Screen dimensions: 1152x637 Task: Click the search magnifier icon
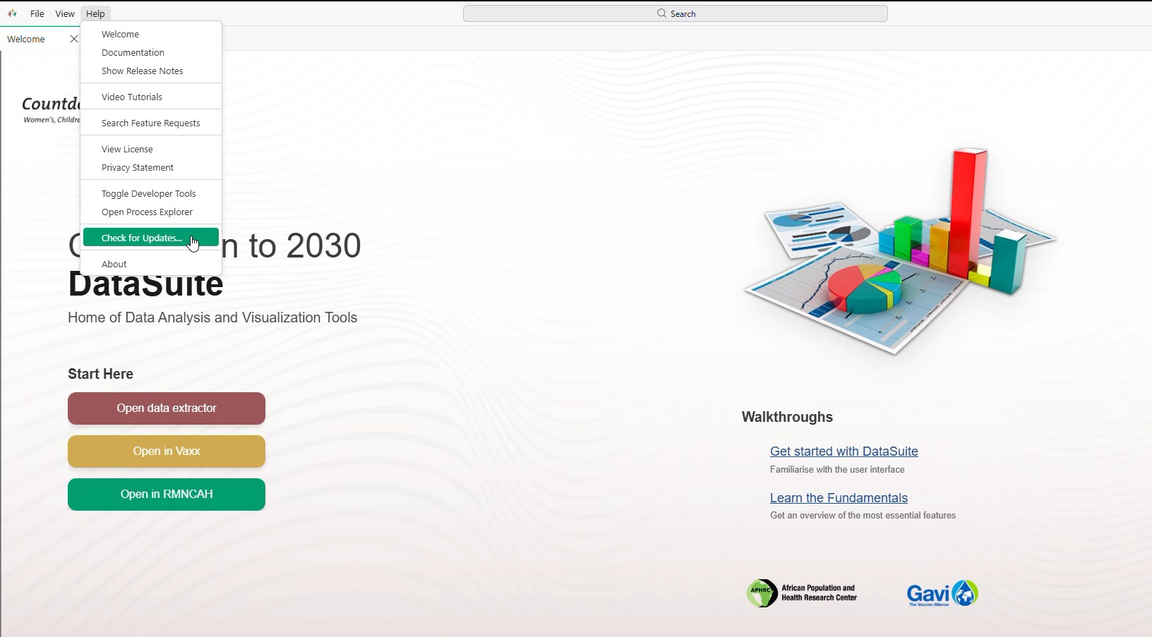pyautogui.click(x=661, y=13)
